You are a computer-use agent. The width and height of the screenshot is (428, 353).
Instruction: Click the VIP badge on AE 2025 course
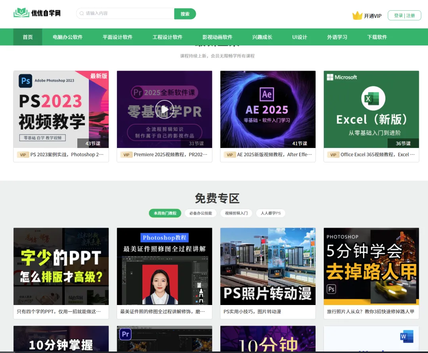coord(230,155)
